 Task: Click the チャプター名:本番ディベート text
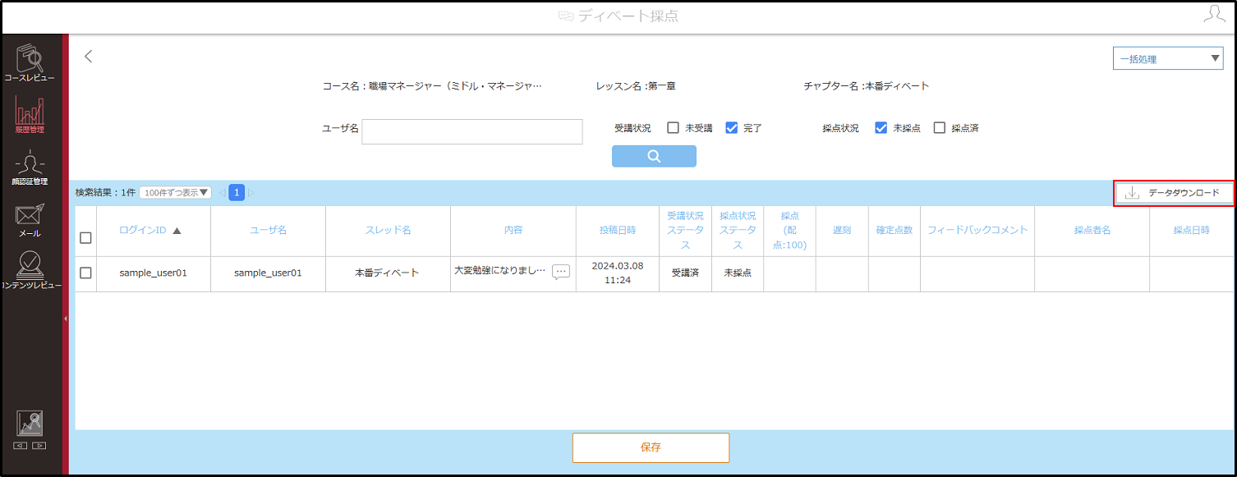867,85
